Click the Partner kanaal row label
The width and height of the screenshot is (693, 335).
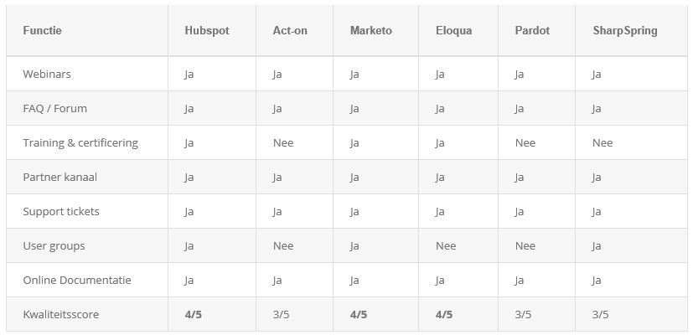click(60, 178)
